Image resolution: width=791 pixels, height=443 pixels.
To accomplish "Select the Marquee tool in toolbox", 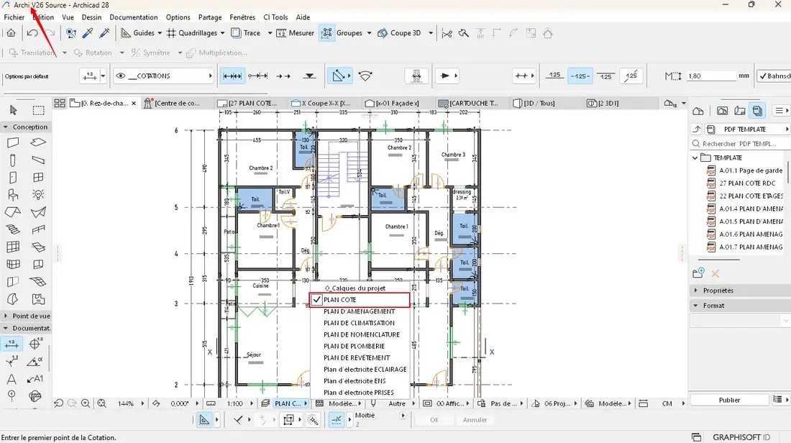I will tap(38, 110).
